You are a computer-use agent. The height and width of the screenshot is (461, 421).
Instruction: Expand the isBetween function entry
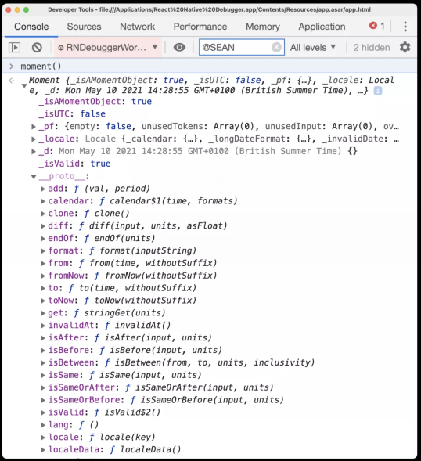pos(43,363)
